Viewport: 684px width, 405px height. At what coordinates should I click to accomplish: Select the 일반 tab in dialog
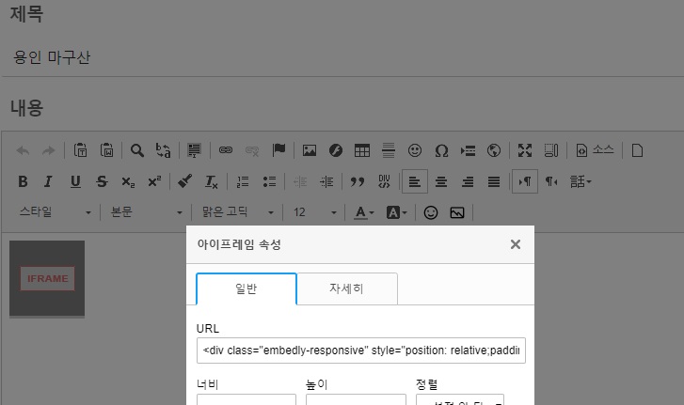(246, 288)
